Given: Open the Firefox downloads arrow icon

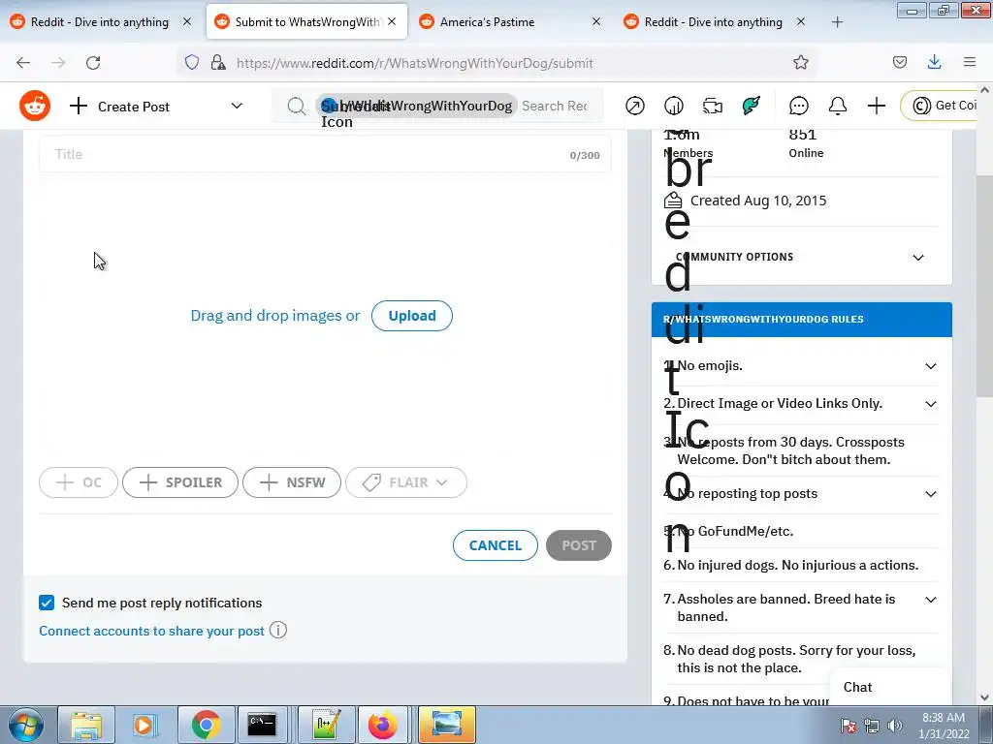Looking at the screenshot, I should (934, 62).
